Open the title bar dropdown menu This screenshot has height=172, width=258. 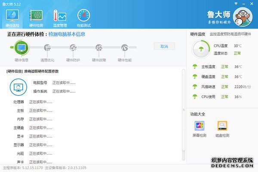coord(236,3)
